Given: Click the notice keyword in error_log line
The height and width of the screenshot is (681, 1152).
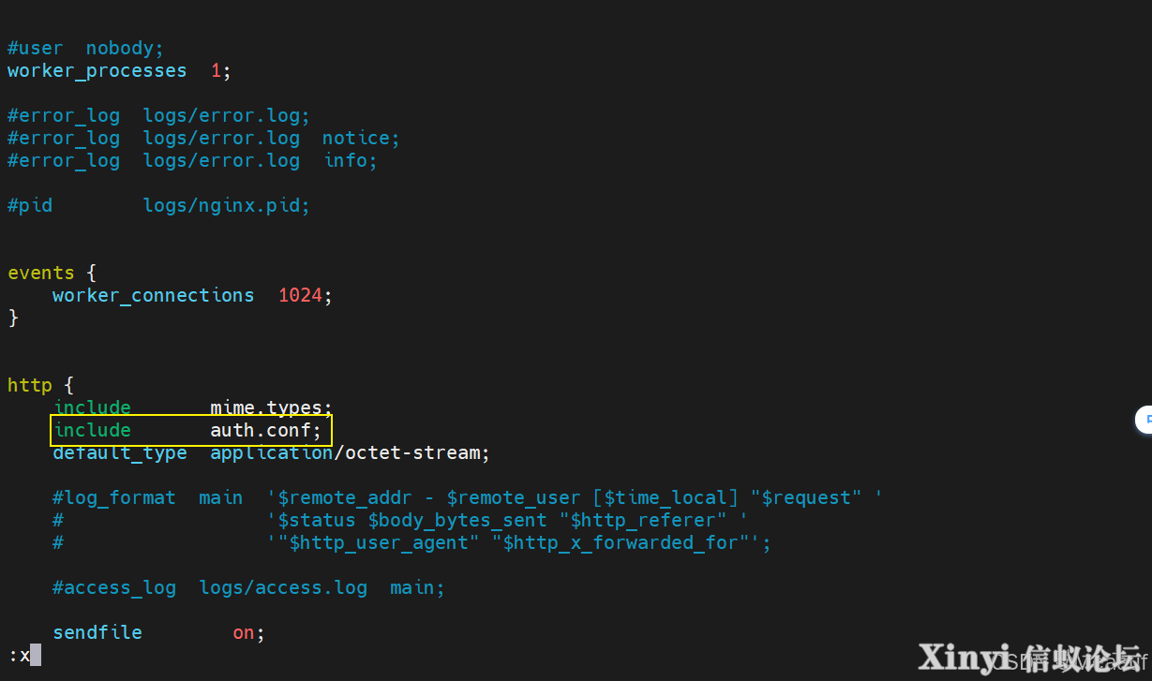Looking at the screenshot, I should click(361, 139).
